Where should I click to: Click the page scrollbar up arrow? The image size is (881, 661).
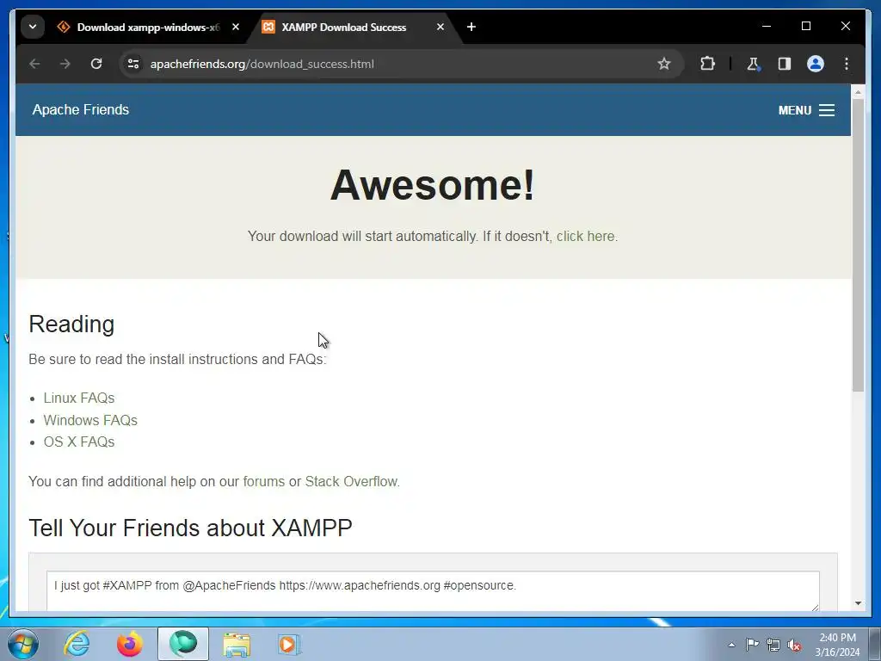tap(858, 91)
